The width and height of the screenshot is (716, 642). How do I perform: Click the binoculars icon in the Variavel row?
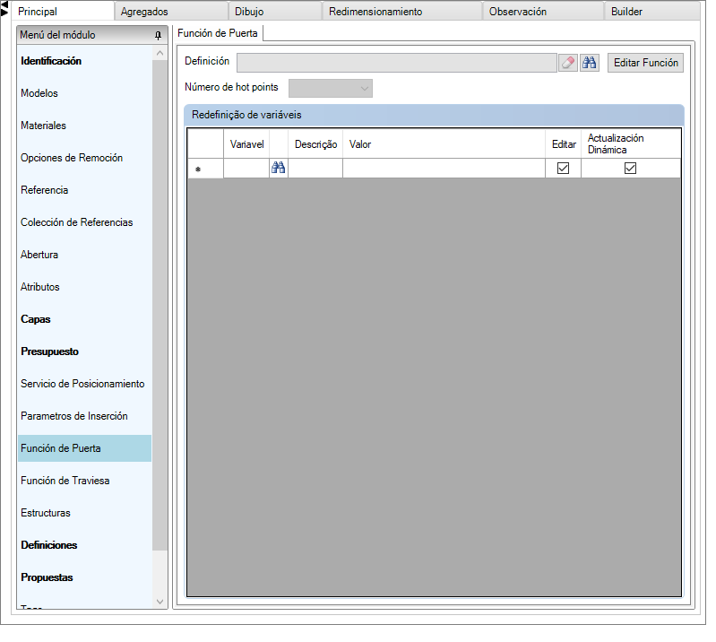point(278,168)
